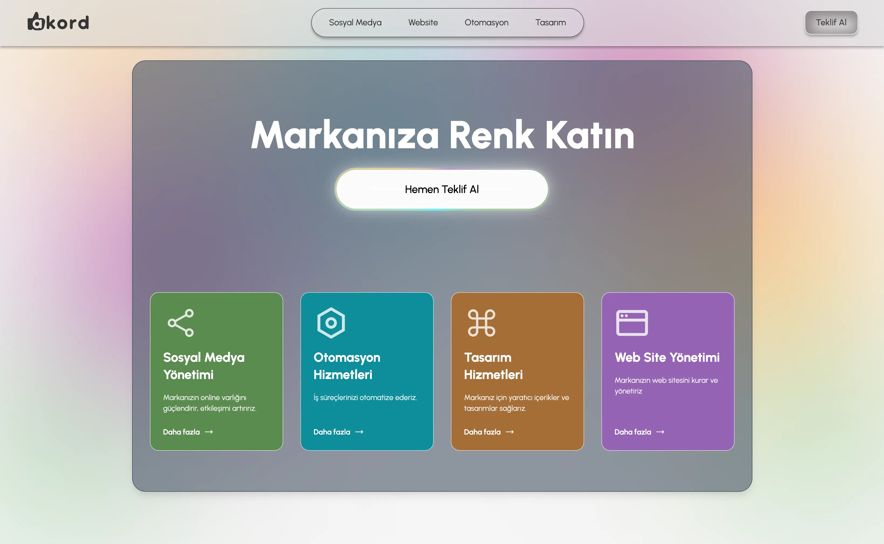Click the command symbol icon on Tasarım card
The image size is (884, 544).
coord(482,323)
